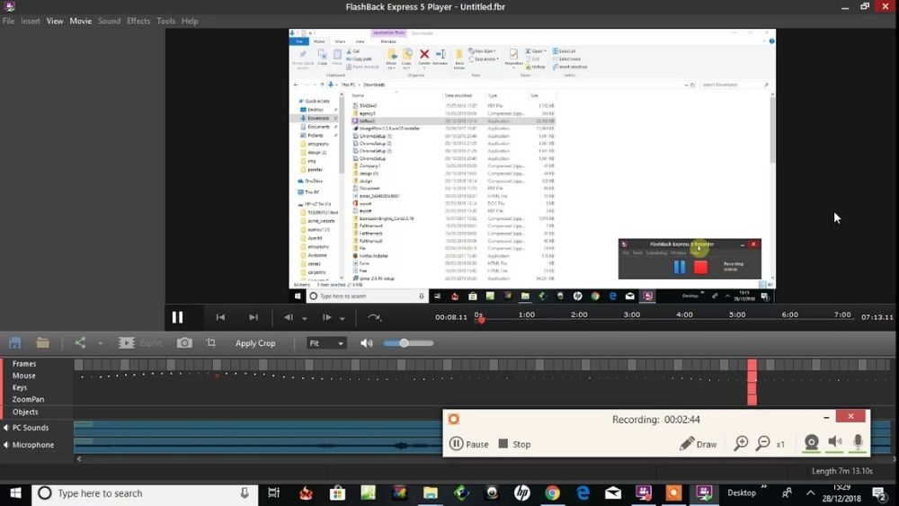The image size is (899, 506).
Task: Click the zoom in magnifier in recorder
Action: tap(741, 443)
